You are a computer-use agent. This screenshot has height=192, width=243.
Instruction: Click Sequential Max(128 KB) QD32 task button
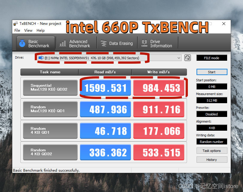[x=50, y=88]
